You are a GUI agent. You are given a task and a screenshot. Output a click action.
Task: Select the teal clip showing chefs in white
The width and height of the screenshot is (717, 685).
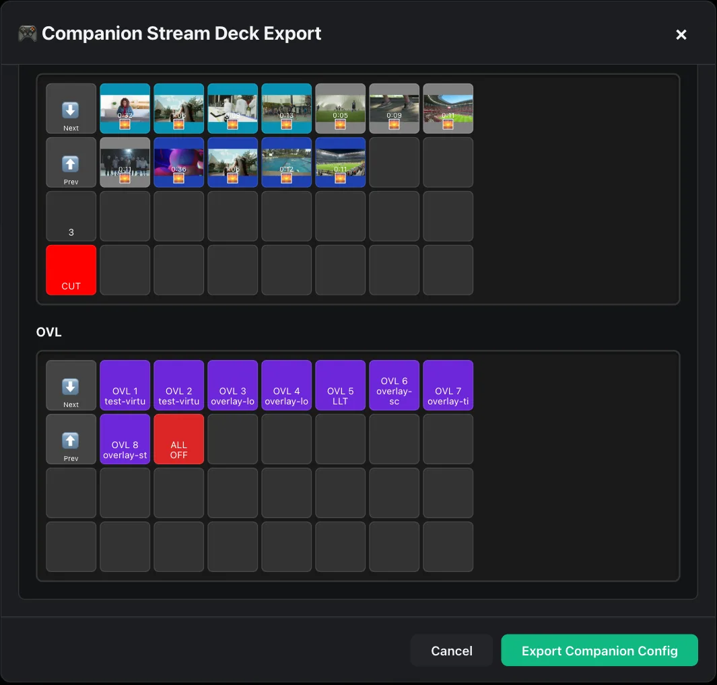233,109
